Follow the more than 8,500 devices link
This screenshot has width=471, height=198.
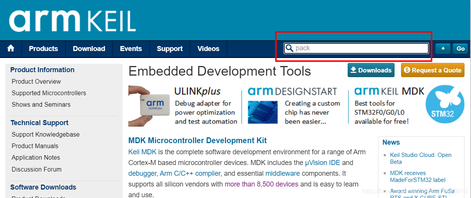point(262,184)
